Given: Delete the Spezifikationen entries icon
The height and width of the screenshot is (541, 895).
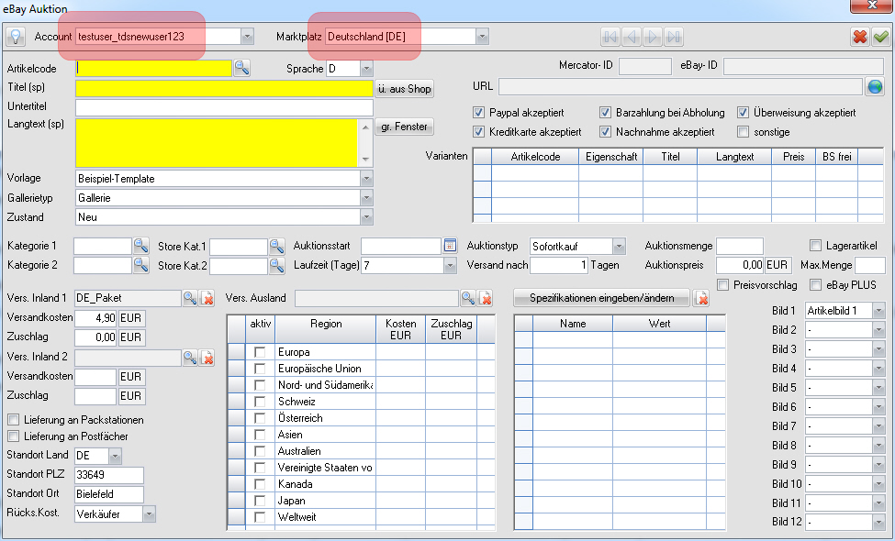Looking at the screenshot, I should coord(701,298).
